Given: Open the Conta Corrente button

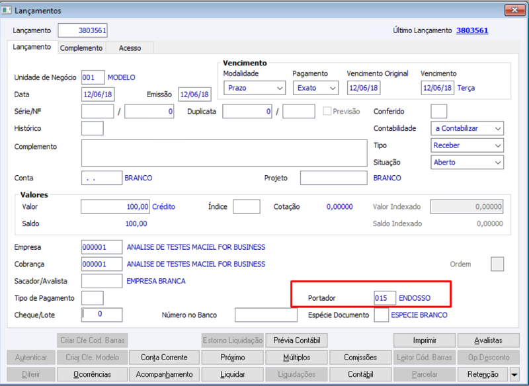Looking at the screenshot, I should coord(164,358).
